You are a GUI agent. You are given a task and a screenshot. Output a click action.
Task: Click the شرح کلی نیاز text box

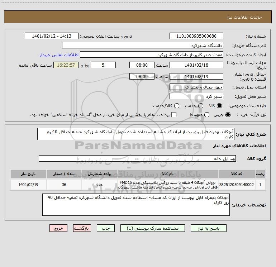136,134
